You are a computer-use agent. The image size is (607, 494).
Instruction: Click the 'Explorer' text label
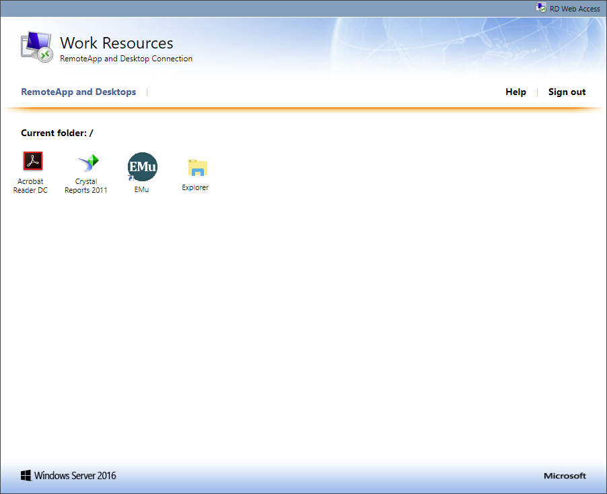coord(195,188)
